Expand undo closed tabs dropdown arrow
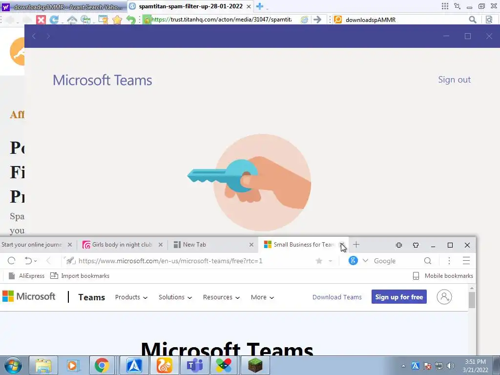This screenshot has height=375, width=500. 35,261
